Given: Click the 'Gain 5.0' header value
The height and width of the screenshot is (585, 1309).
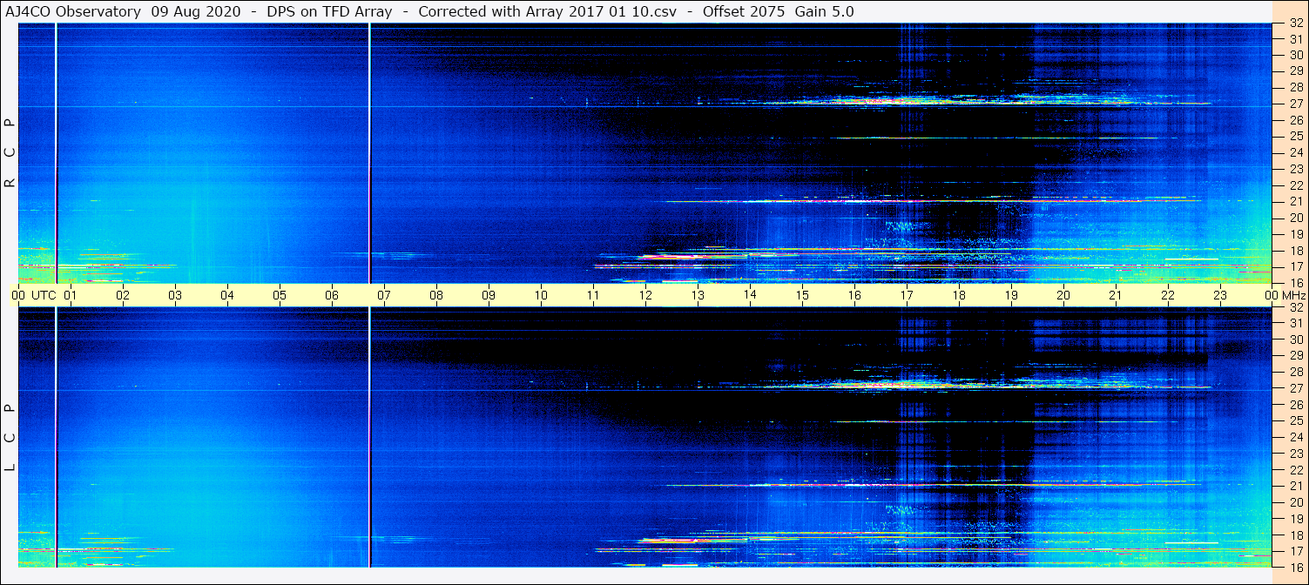Looking at the screenshot, I should 824,12.
